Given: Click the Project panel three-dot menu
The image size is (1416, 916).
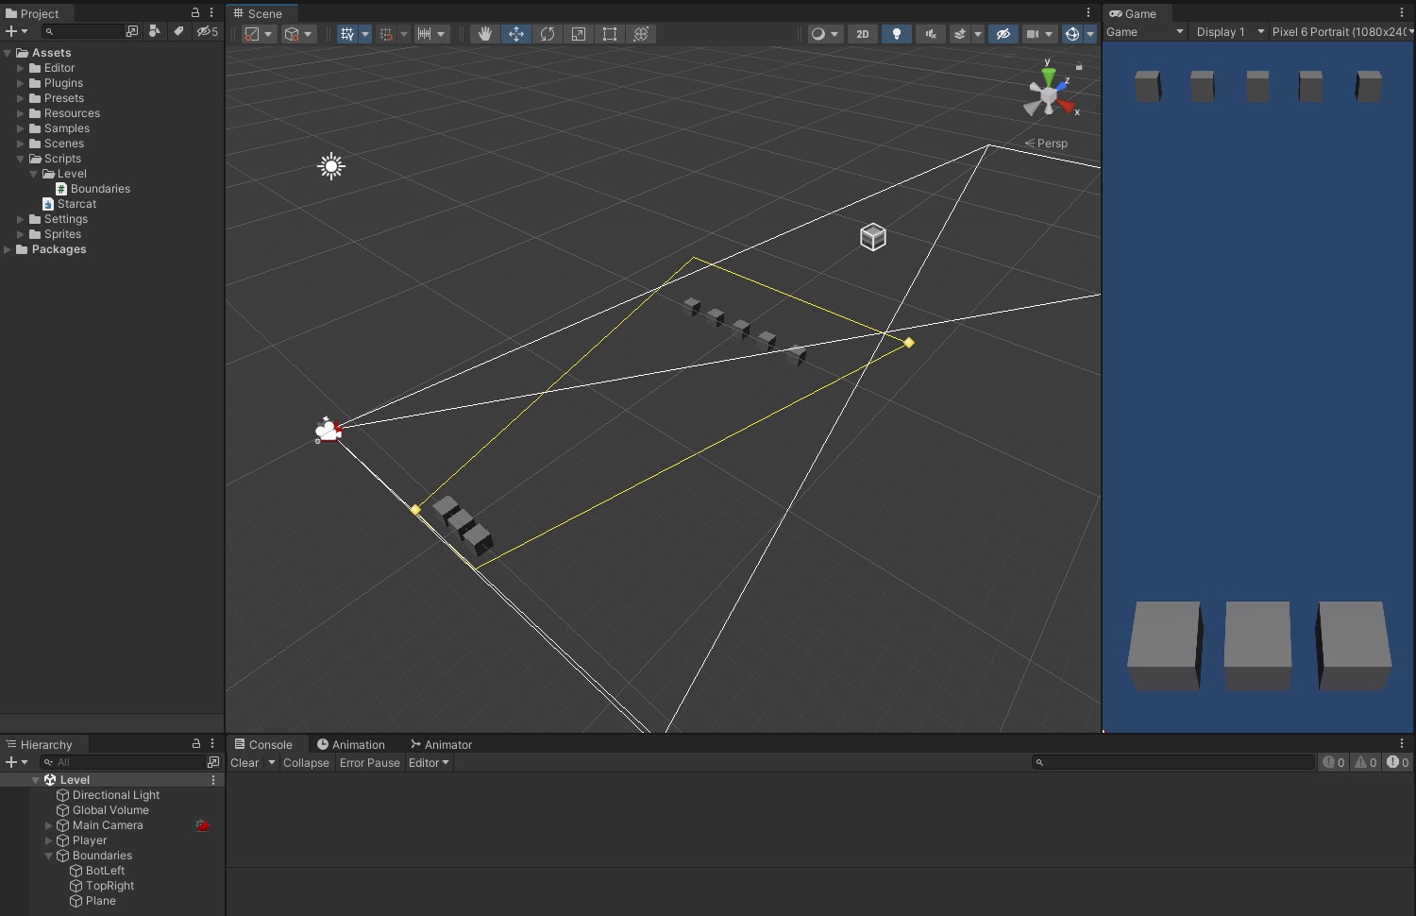Looking at the screenshot, I should coord(211,13).
